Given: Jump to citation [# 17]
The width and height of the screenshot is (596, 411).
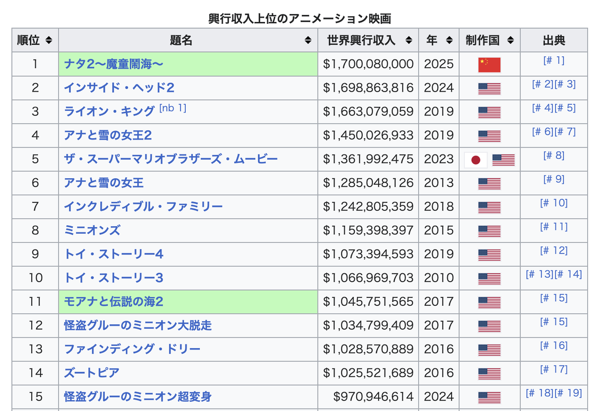Looking at the screenshot, I should click(554, 369).
